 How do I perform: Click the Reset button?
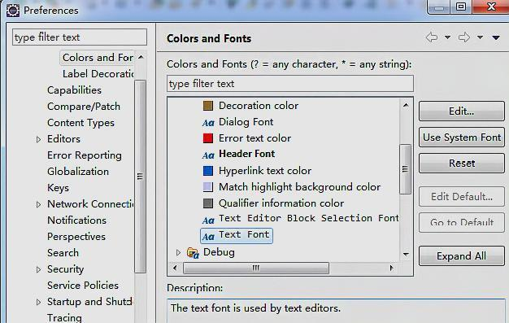click(462, 163)
